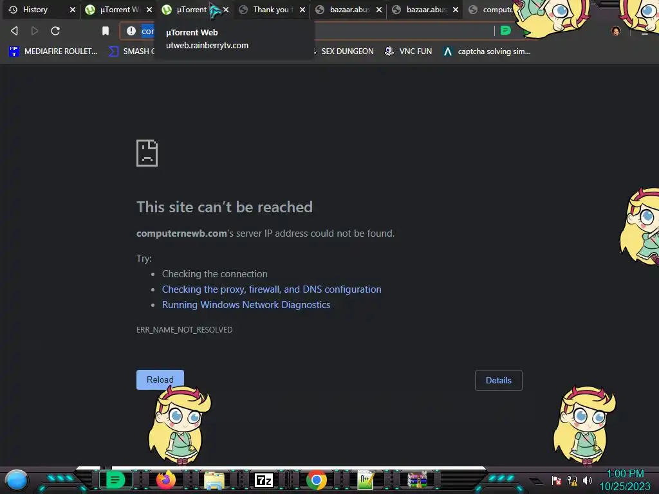The height and width of the screenshot is (494, 659).
Task: Click the Details button
Action: [x=499, y=380]
